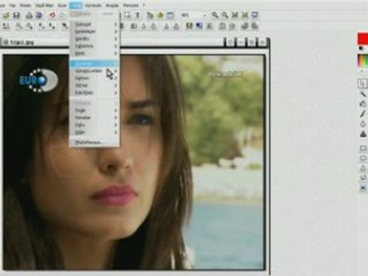Open the Ayar menu
The width and height of the screenshot is (368, 276).
tap(62, 5)
